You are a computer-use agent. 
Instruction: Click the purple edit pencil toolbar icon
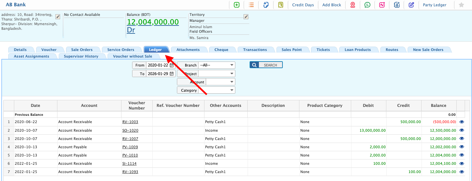coord(411,5)
